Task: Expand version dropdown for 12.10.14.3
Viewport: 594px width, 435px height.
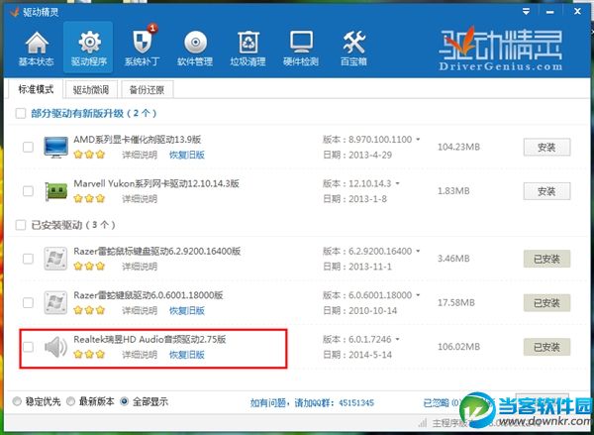Action: click(x=397, y=183)
